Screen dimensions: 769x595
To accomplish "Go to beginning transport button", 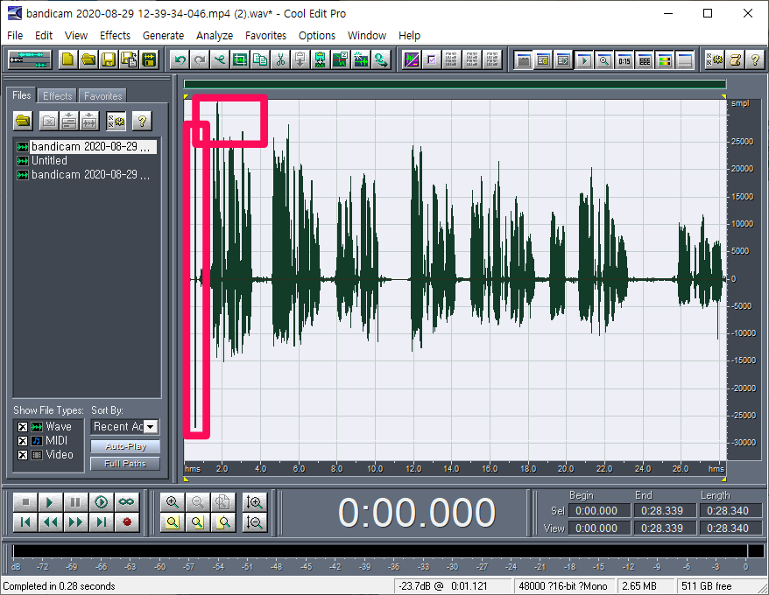I will point(25,522).
